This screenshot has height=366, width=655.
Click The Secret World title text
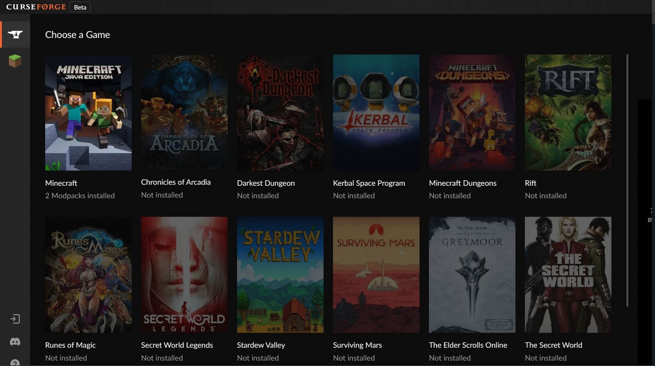click(553, 345)
